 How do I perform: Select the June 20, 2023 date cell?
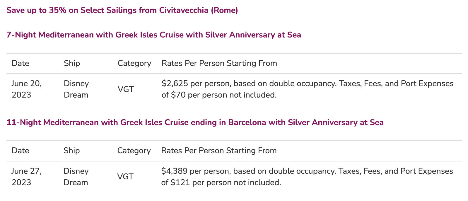[x=27, y=89]
